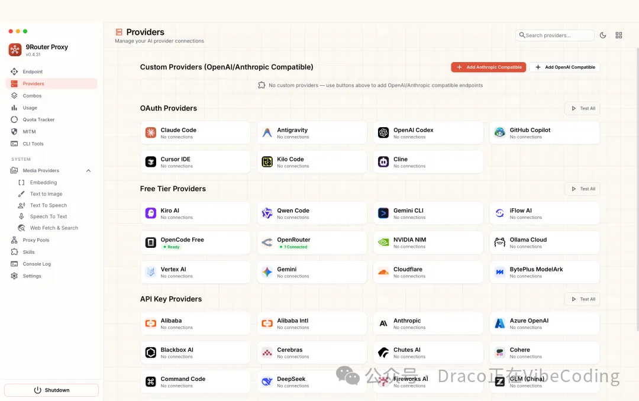Click the Kilo Code icon
This screenshot has width=639, height=401.
tap(267, 162)
